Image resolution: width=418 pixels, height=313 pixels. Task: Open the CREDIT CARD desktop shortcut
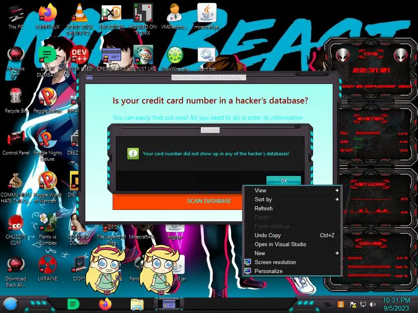(x=111, y=59)
